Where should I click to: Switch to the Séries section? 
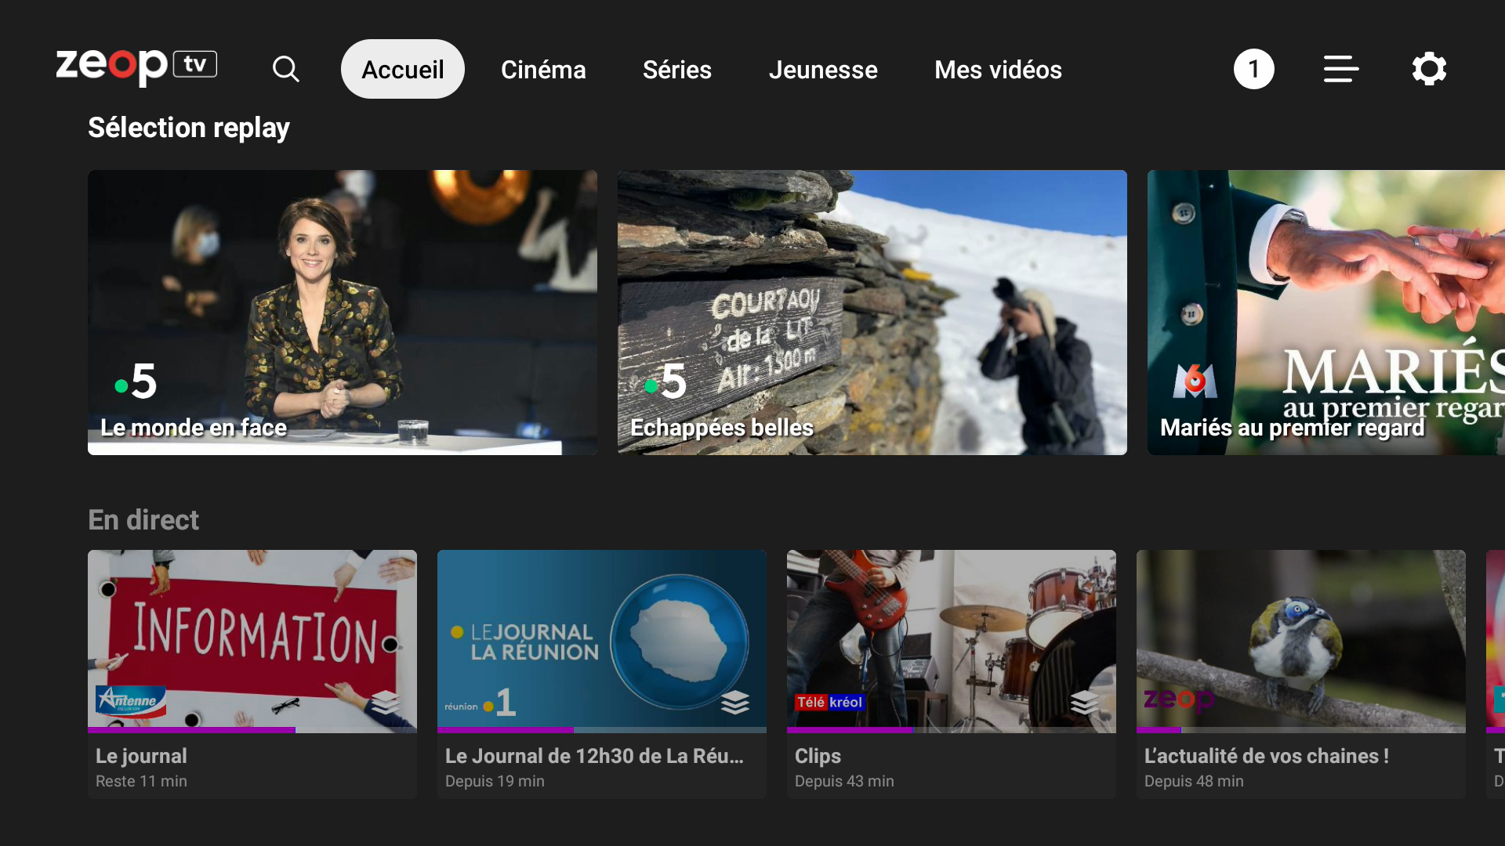tap(676, 70)
